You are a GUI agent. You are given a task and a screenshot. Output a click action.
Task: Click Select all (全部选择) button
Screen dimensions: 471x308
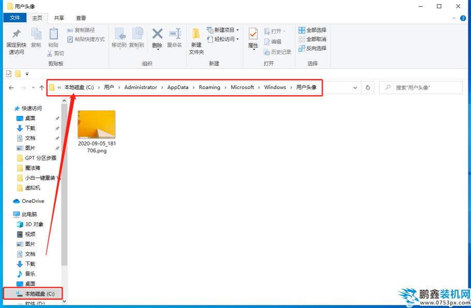[312, 30]
